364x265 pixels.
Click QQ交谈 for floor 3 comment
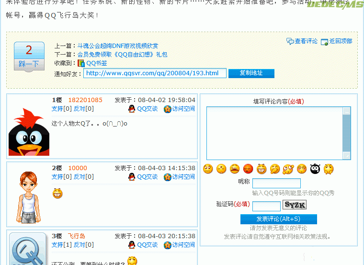[x=147, y=245]
